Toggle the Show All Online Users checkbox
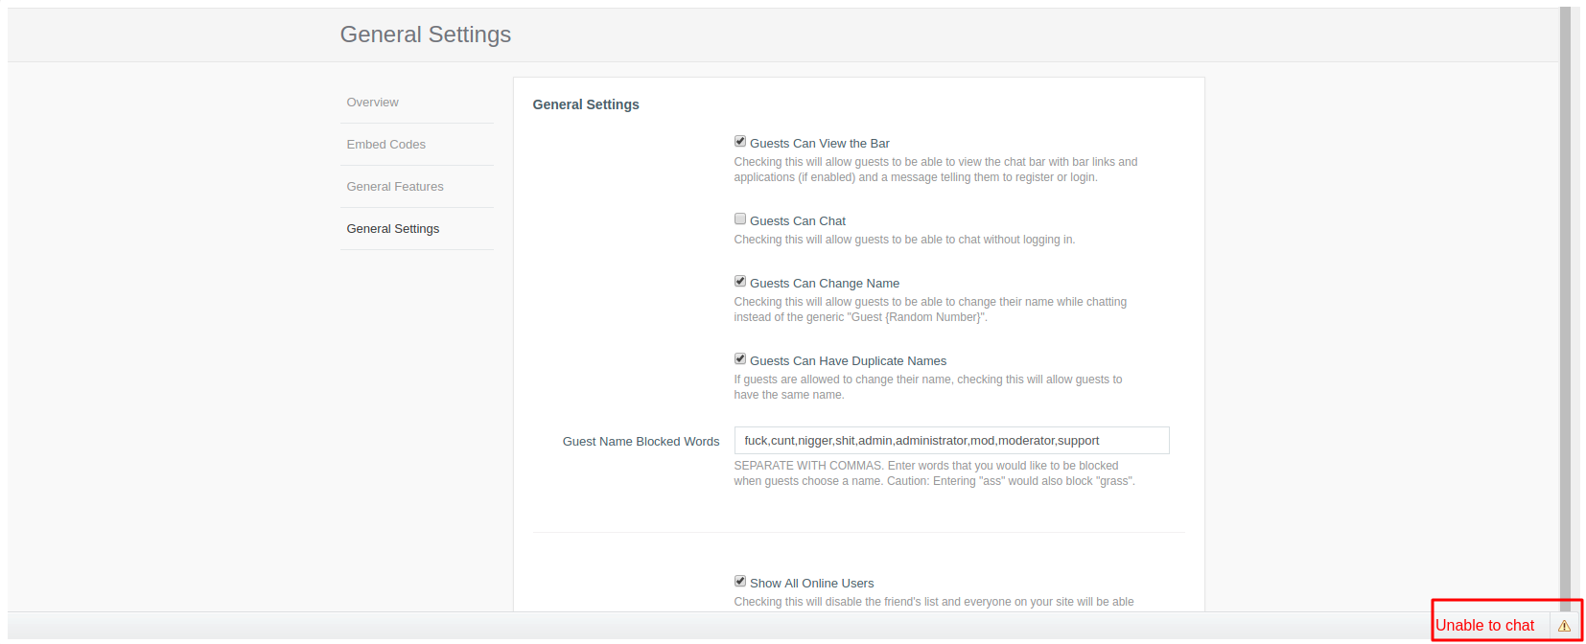 740,582
